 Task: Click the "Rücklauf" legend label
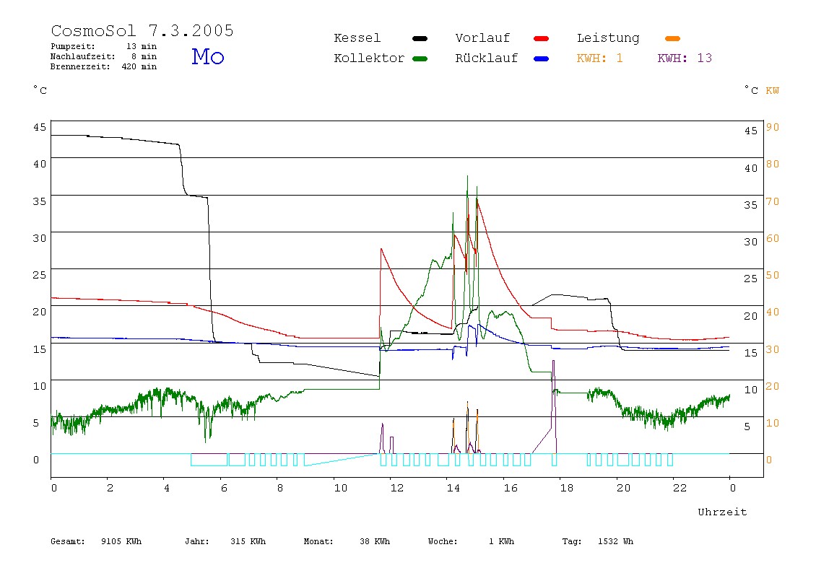click(x=487, y=58)
